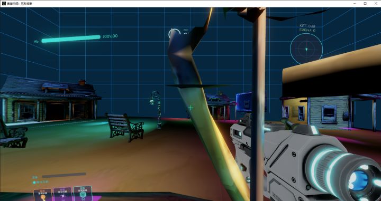This screenshot has width=381, height=201.
Task: Click the Hp label beside health bar
Action: coord(36,42)
